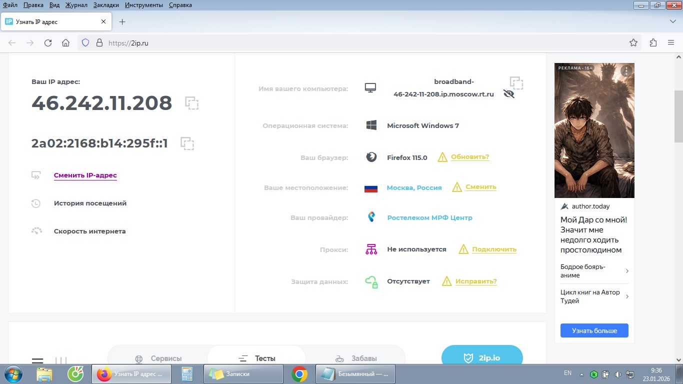Viewport: 683px width, 384px height.
Task: Expand the list all tabs chevron
Action: pyautogui.click(x=672, y=21)
